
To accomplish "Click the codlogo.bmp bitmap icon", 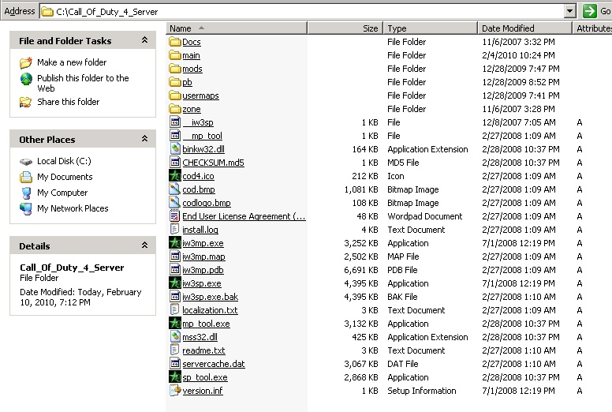I will pyautogui.click(x=175, y=203).
